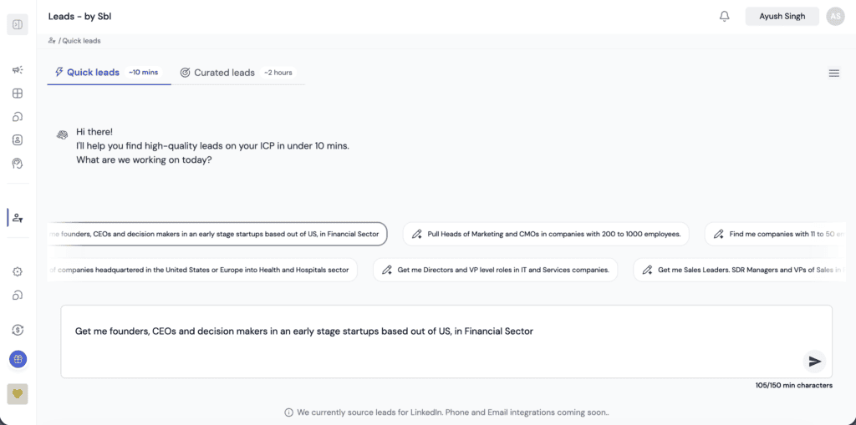Select the leads person-filter icon in sidebar
The image size is (856, 425).
18,218
